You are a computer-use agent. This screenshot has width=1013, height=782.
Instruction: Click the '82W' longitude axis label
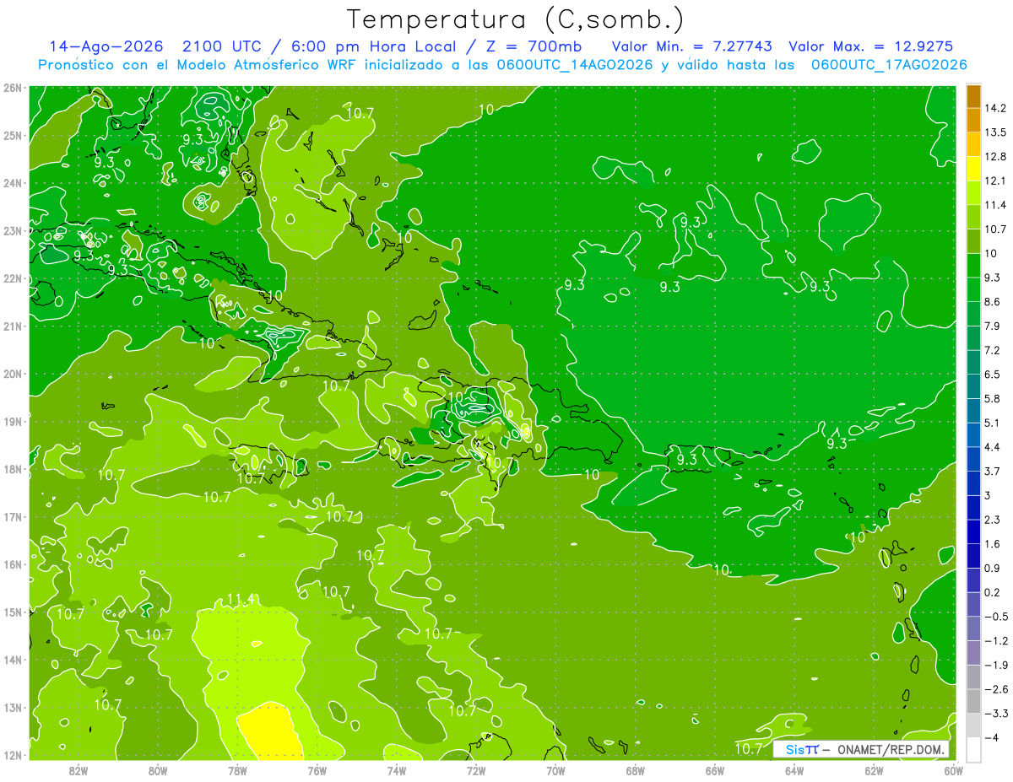(x=79, y=770)
